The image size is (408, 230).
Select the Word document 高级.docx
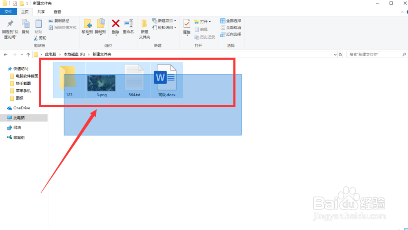pyautogui.click(x=167, y=80)
